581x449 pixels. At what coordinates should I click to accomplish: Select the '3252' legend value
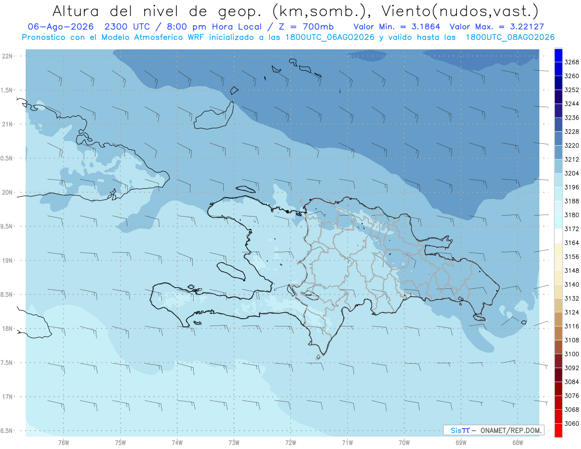pos(572,90)
